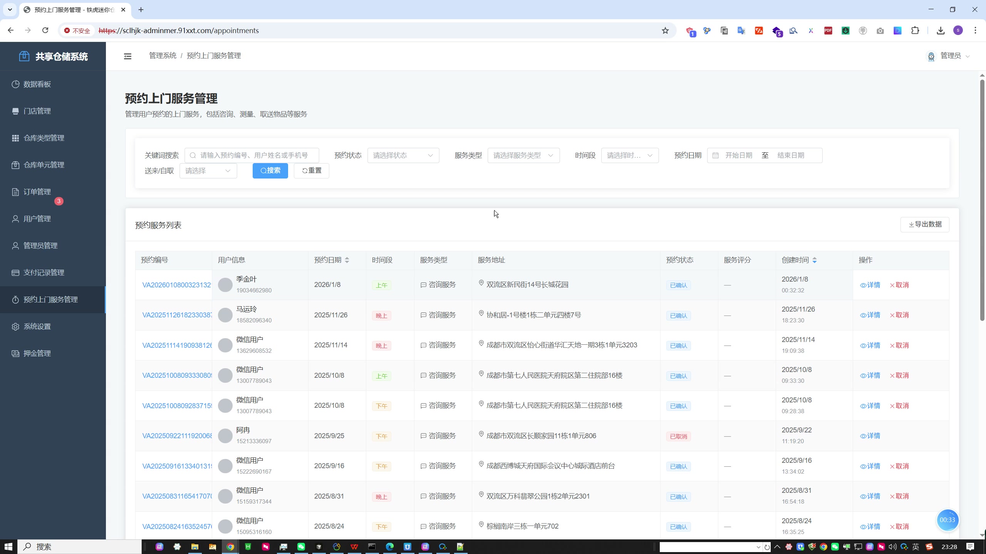Screen dimensions: 986x554
Task: Click the page's vertical scrollbar
Action: click(x=982, y=200)
